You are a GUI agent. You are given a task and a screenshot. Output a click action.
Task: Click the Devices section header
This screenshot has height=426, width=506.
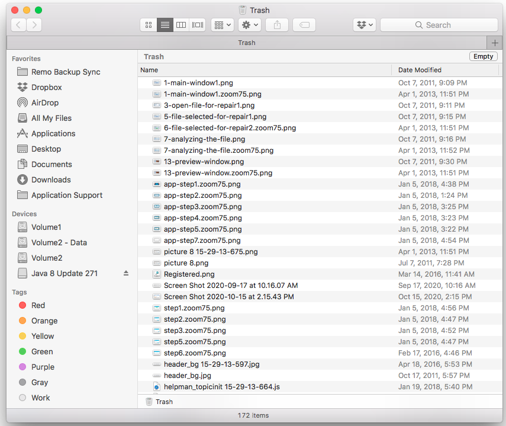tap(24, 214)
